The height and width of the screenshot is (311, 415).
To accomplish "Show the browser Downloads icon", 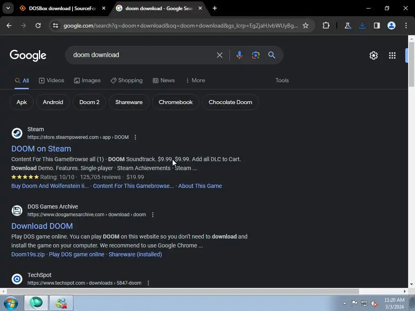I will 362,26.
